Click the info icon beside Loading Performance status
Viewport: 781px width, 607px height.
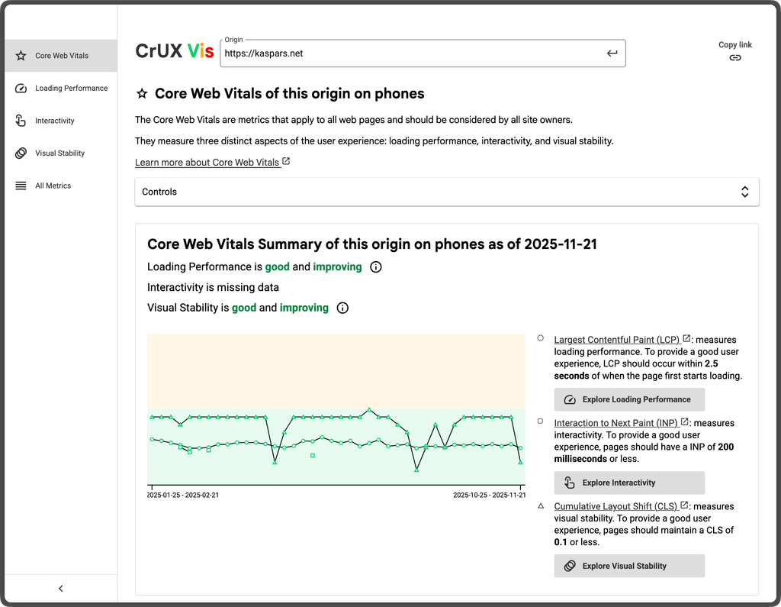tap(375, 267)
